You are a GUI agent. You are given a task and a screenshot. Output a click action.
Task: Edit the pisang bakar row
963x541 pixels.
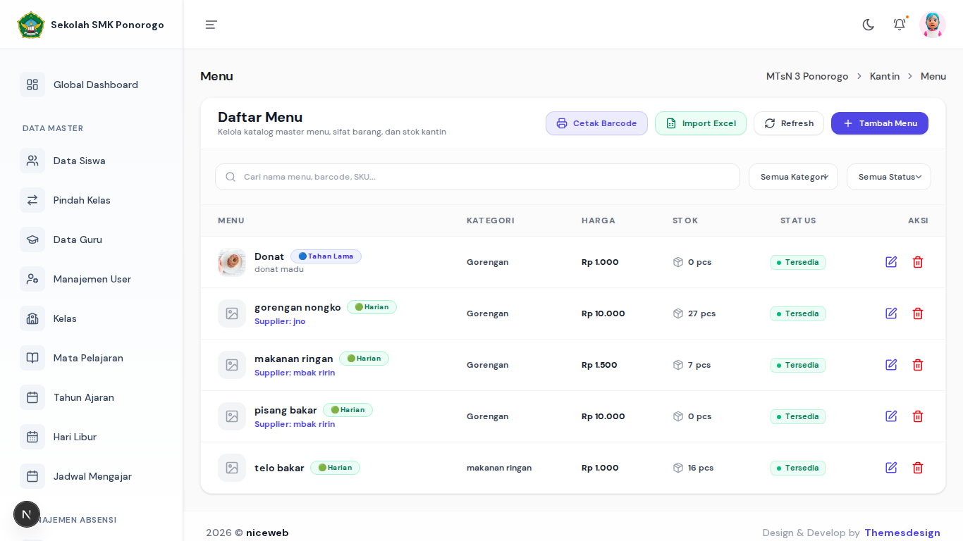(x=891, y=416)
